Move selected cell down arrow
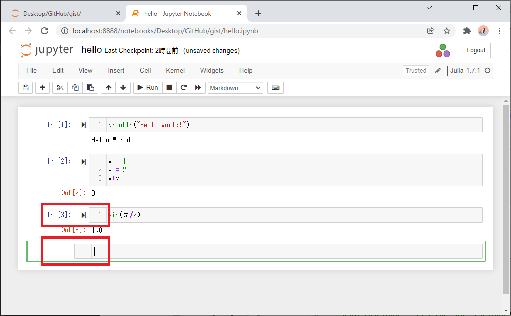This screenshot has height=316, width=511. [x=123, y=88]
